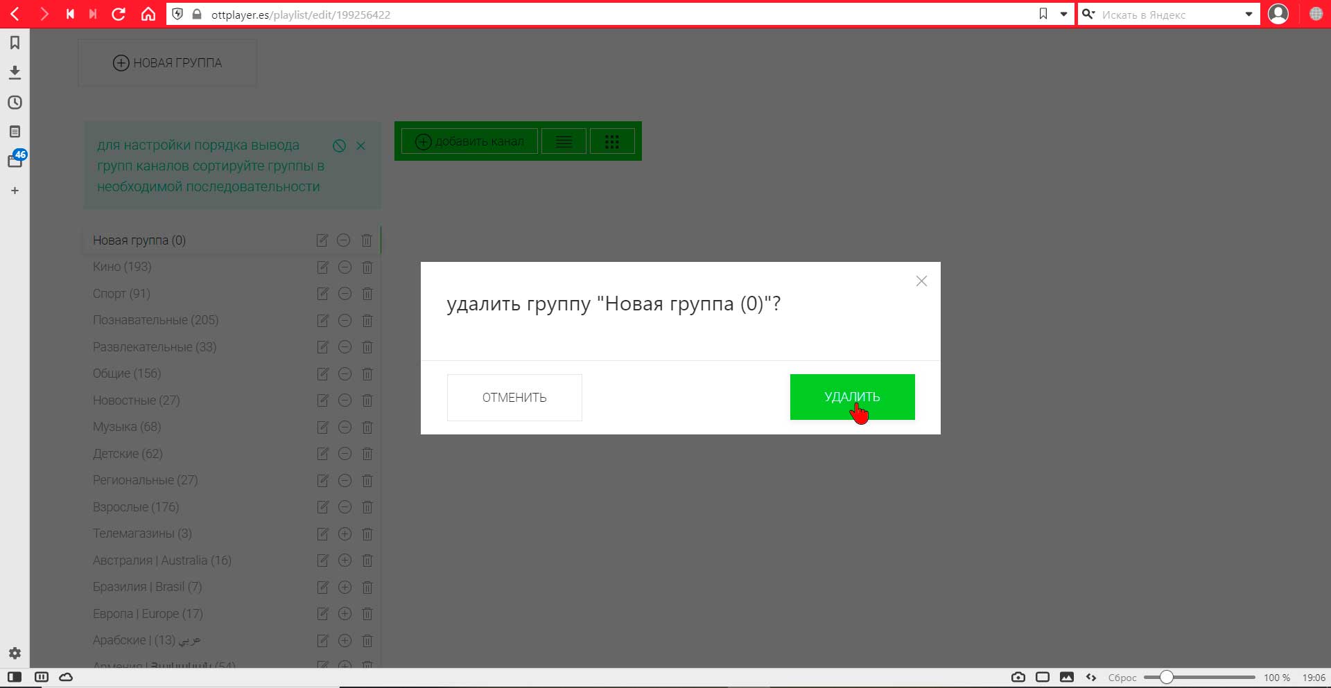Edit the Спорт (91) group
1331x688 pixels.
(x=322, y=294)
